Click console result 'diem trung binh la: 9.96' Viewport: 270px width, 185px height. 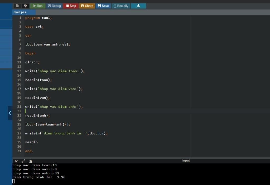(x=39, y=177)
